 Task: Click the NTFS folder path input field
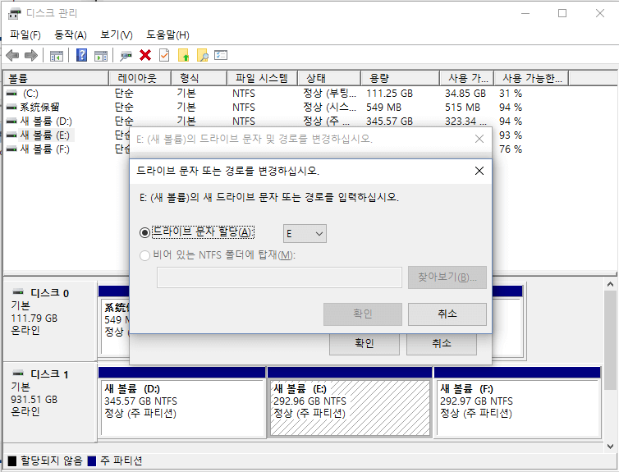point(279,277)
